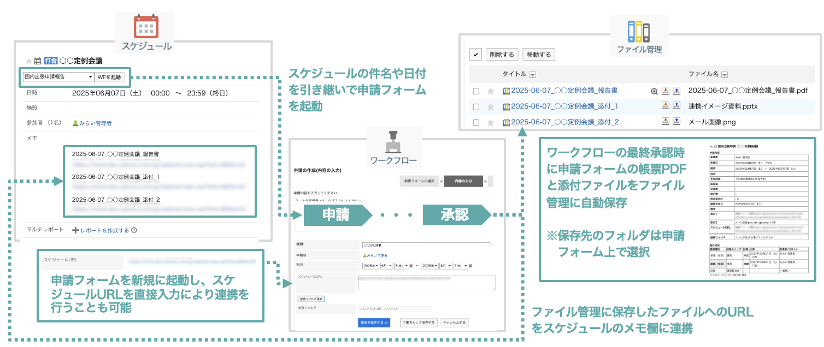Select the checkbox for 定例会議_添付_2 file
The image size is (824, 347).
pyautogui.click(x=476, y=123)
